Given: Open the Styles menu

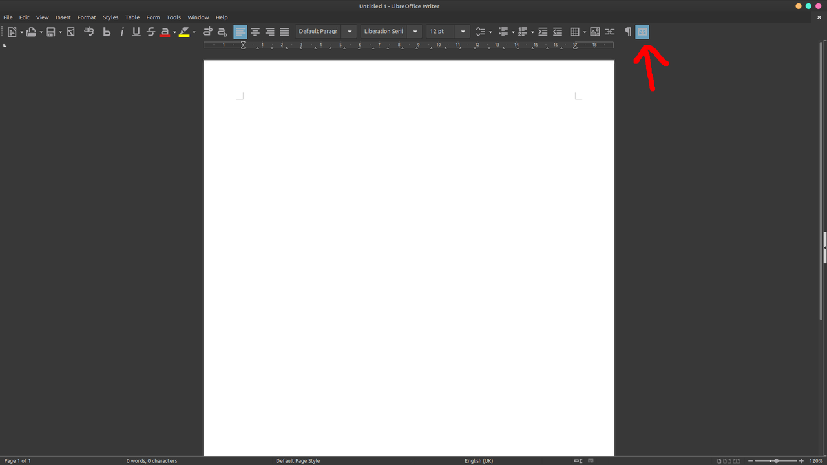Looking at the screenshot, I should [110, 17].
